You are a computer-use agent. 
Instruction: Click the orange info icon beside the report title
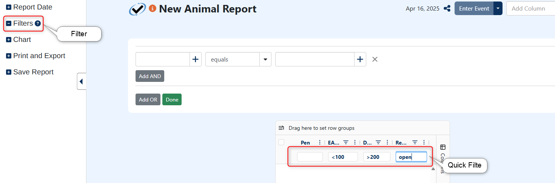point(153,8)
